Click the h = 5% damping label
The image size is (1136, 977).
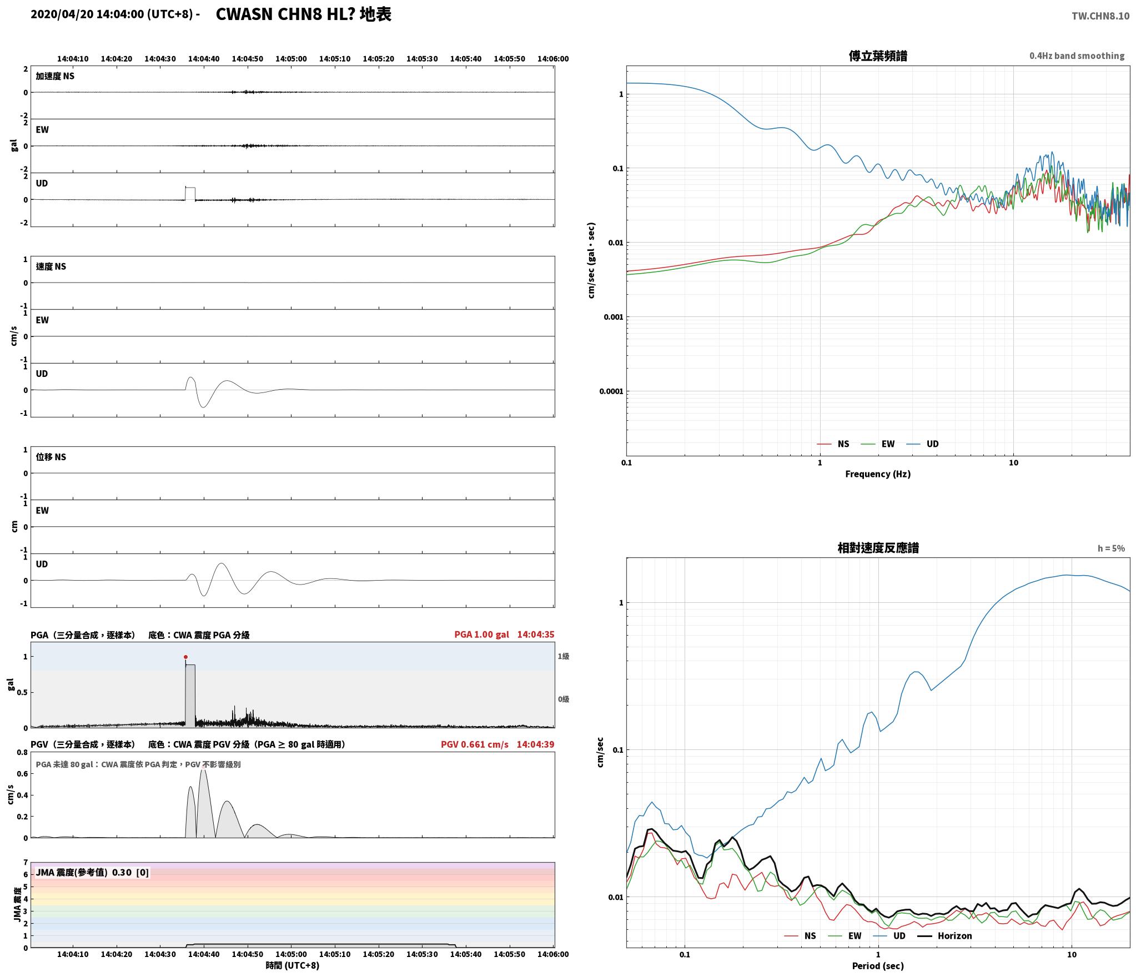pos(1111,548)
